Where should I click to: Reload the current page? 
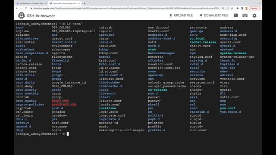(x=26, y=8)
